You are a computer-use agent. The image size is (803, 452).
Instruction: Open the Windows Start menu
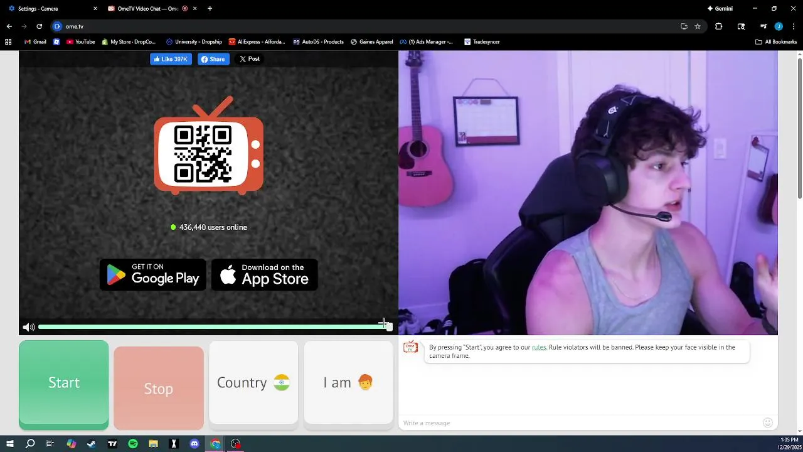[x=10, y=444]
